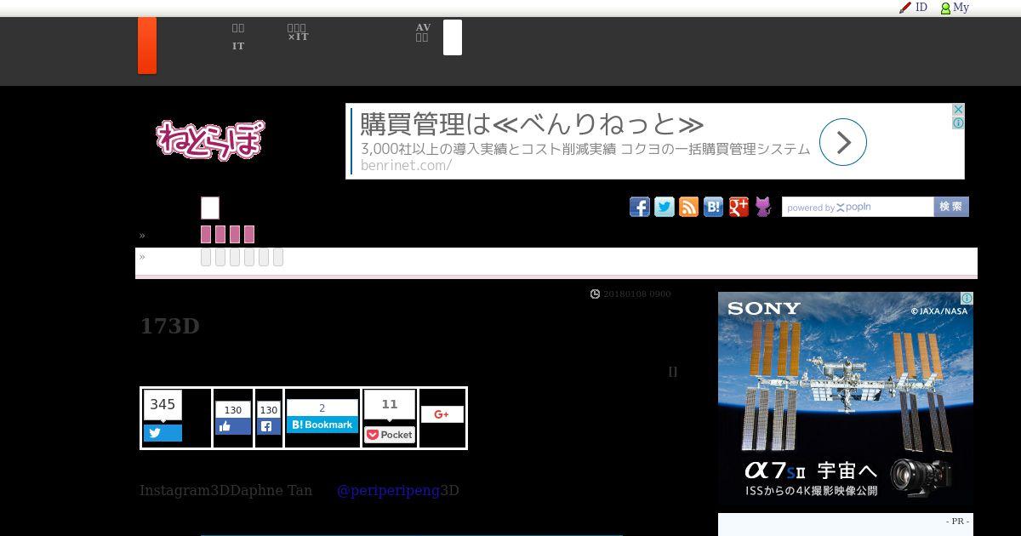1021x536 pixels.
Task: Click the Hatena bookmark count showing 2
Action: coord(322,408)
